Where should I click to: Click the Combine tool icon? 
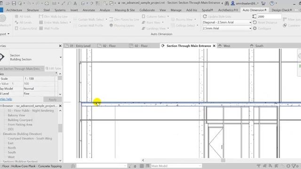[285, 25]
